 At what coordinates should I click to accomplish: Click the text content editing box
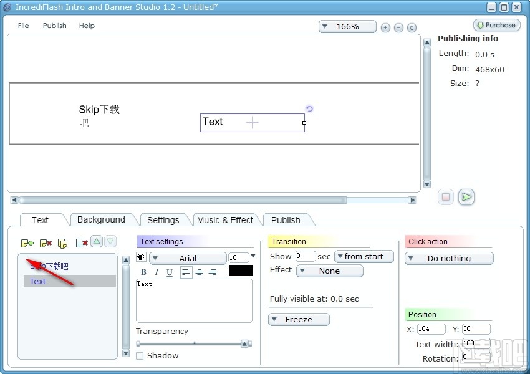pos(195,300)
